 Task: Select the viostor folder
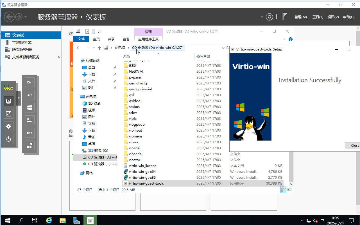(135, 160)
